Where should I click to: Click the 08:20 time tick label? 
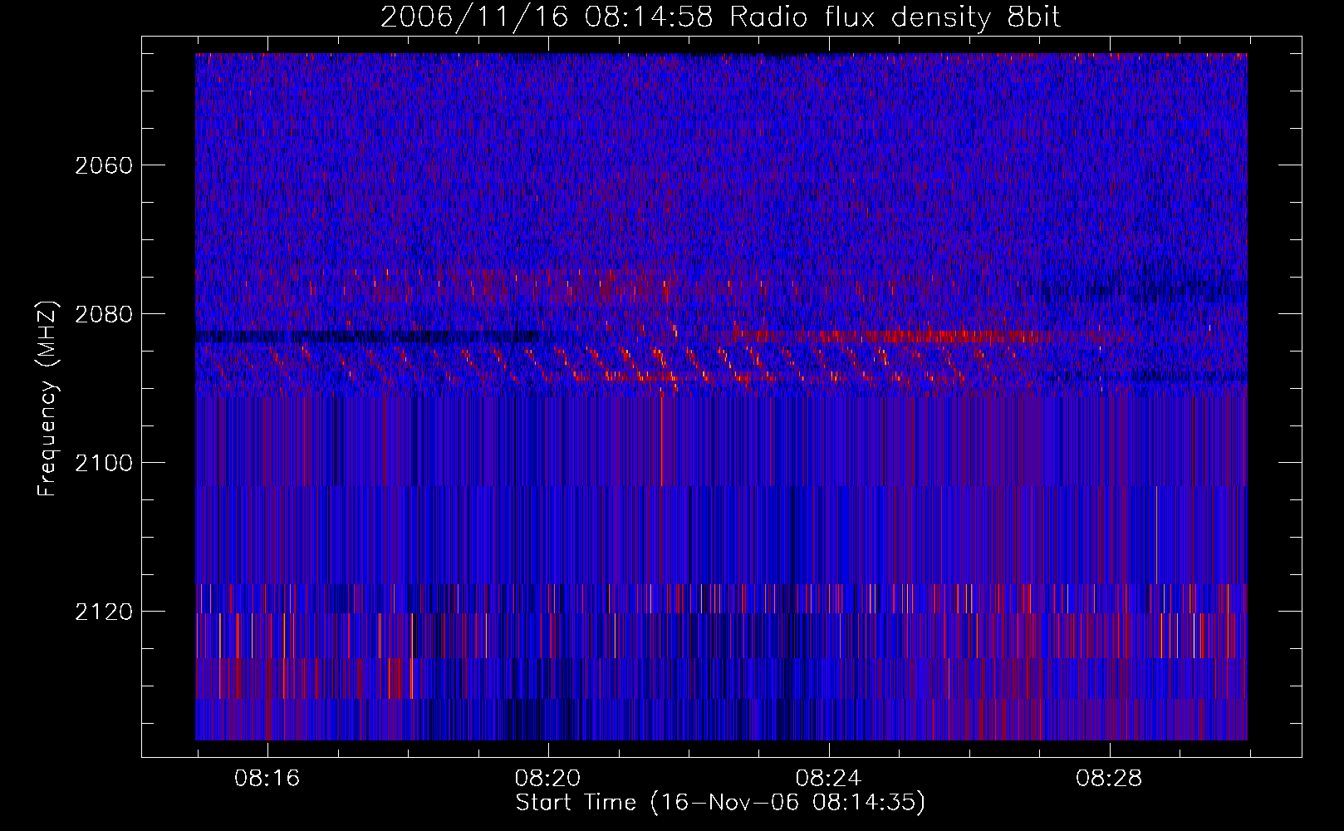click(x=548, y=779)
